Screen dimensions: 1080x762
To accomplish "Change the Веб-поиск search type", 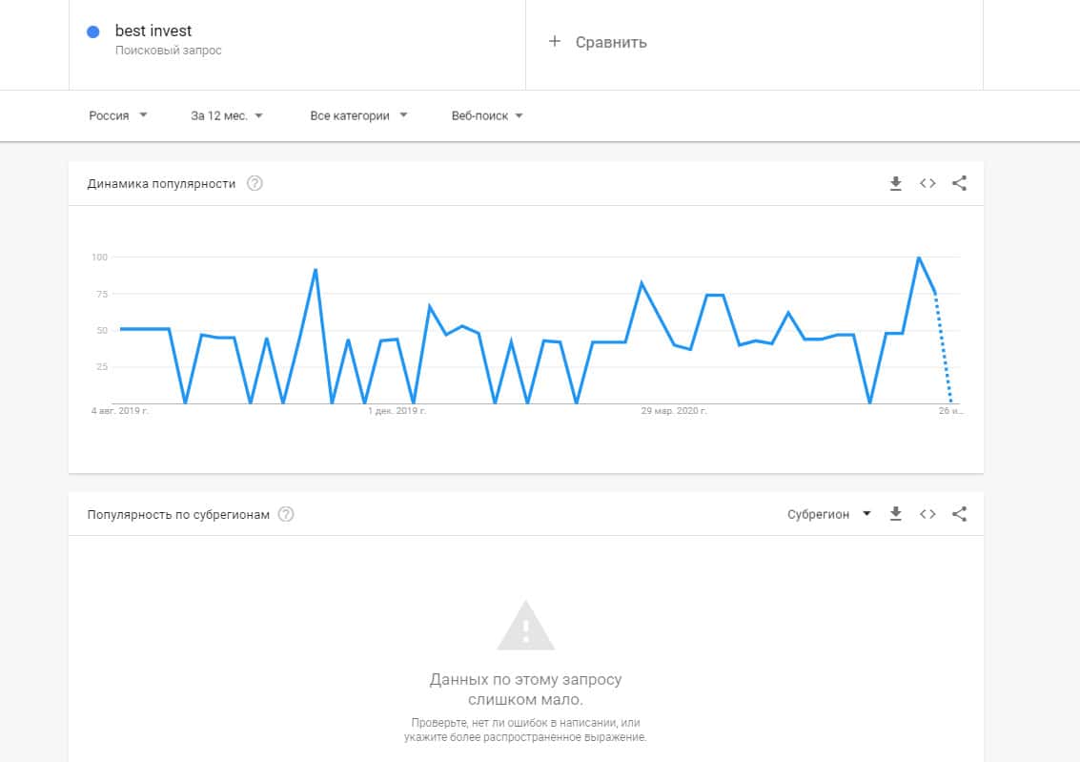I will coord(487,115).
